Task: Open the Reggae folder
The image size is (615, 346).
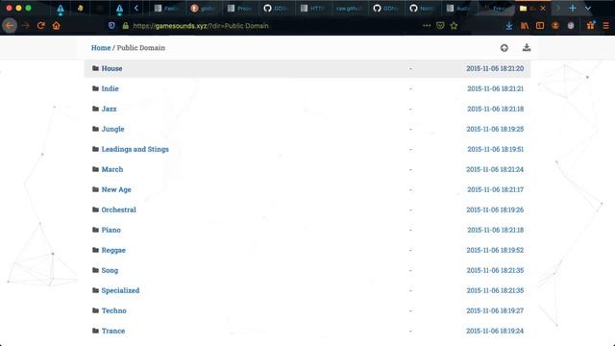Action: (113, 250)
